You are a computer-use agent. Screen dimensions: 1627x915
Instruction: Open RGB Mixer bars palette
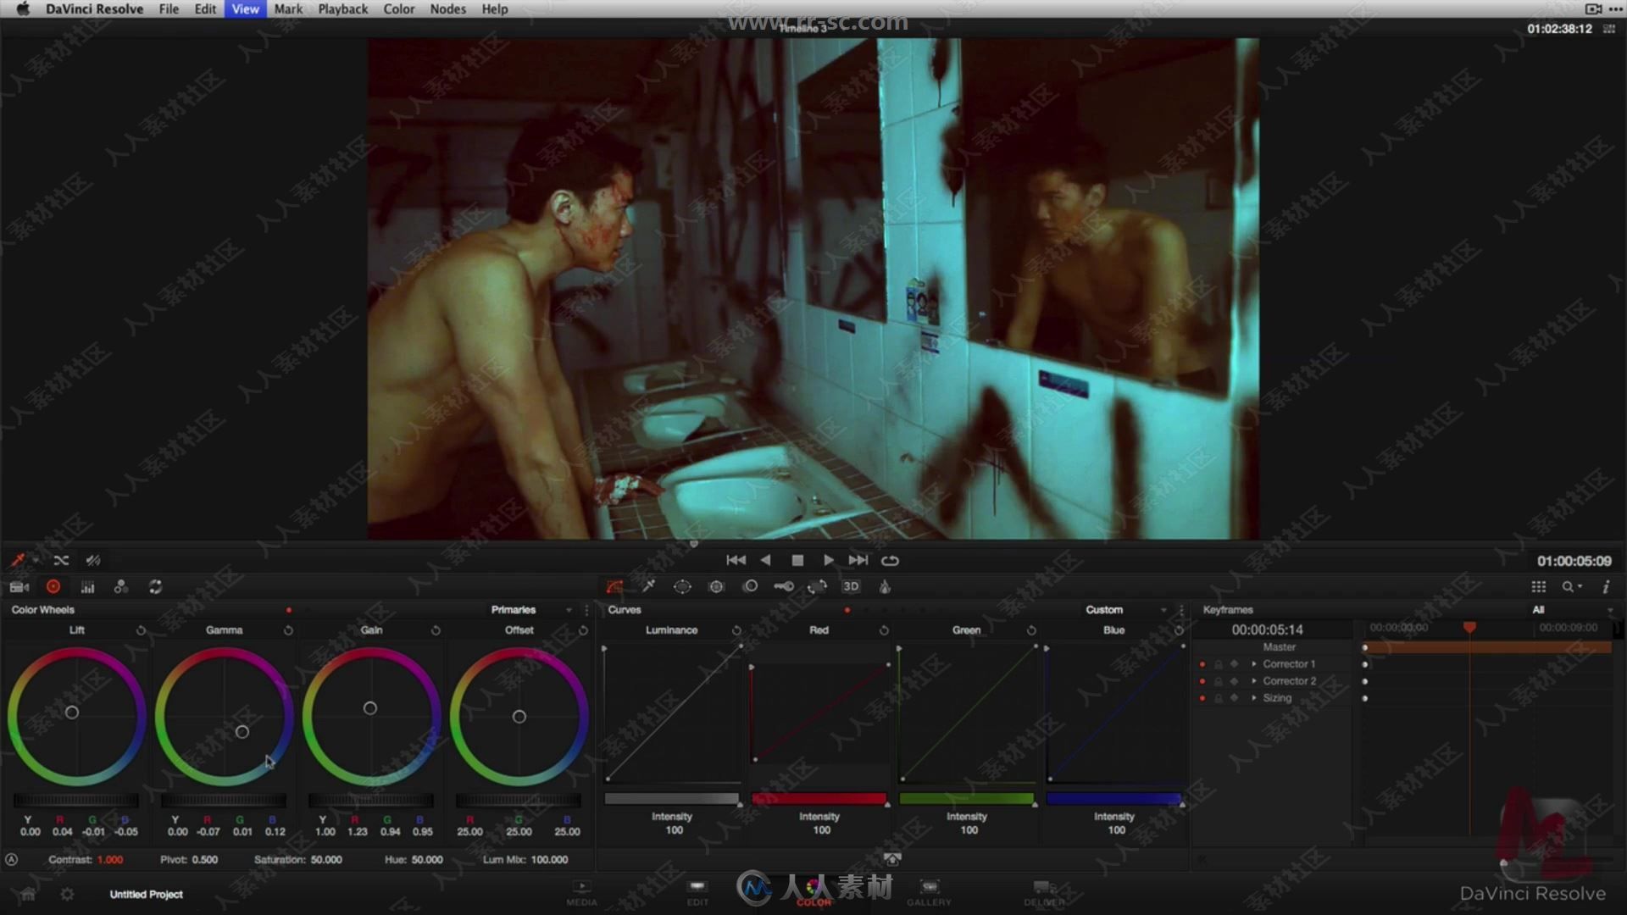(87, 586)
